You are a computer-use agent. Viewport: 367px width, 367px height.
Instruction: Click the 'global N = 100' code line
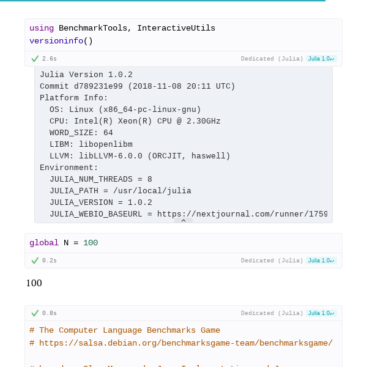click(x=64, y=243)
